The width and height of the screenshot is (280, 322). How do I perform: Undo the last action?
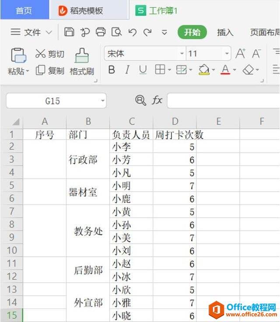click(132, 32)
